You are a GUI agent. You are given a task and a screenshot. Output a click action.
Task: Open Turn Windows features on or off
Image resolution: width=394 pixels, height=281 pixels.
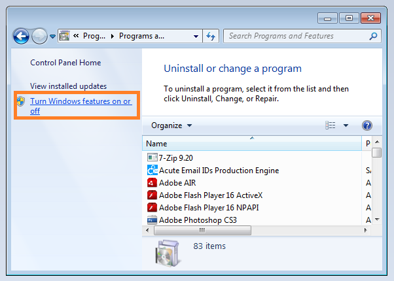coord(81,106)
